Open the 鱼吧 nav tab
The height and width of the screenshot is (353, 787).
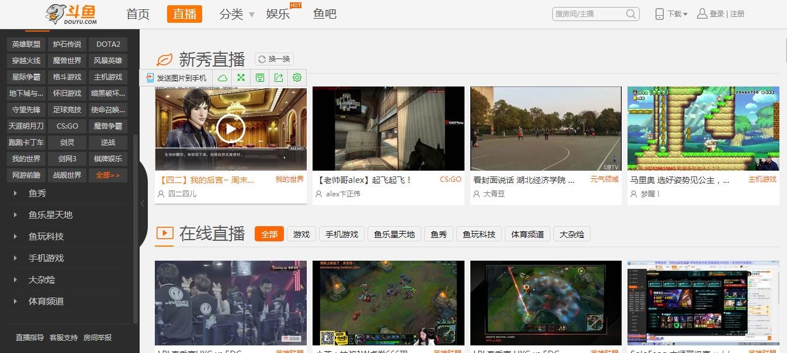(x=325, y=14)
